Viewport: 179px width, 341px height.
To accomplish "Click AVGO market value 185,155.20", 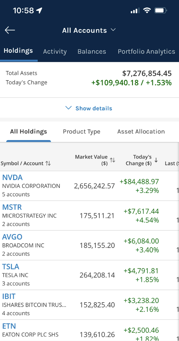I will click(x=97, y=245).
